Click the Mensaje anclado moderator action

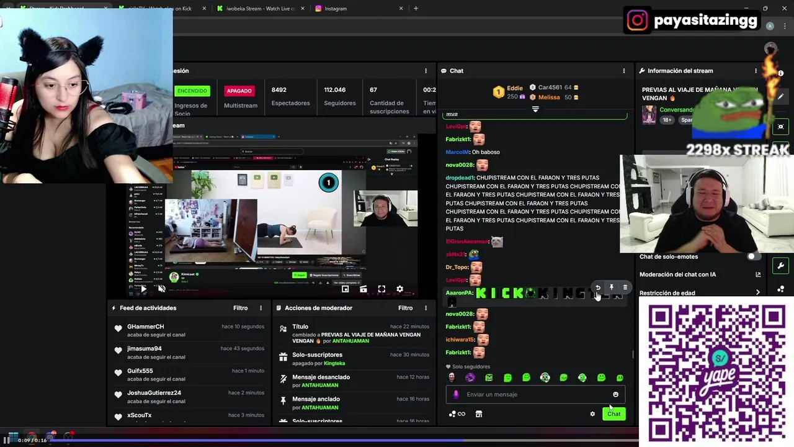(354, 403)
